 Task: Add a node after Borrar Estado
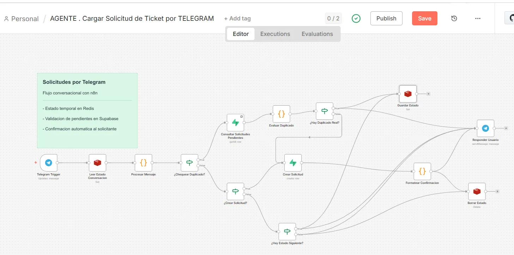click(x=497, y=191)
